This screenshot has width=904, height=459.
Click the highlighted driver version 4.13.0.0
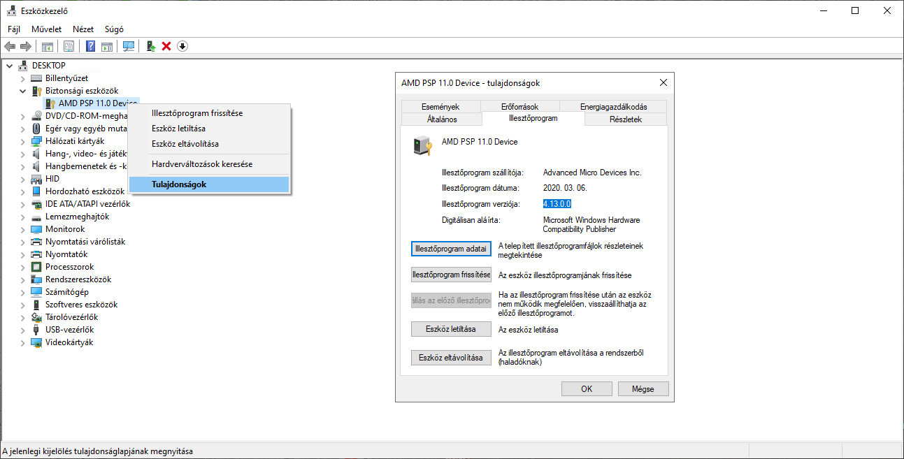(x=557, y=203)
